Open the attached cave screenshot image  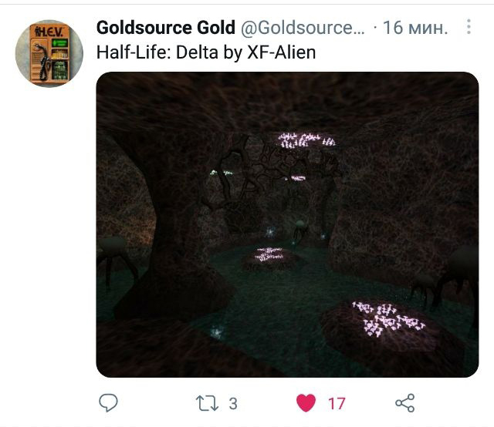pyautogui.click(x=287, y=224)
